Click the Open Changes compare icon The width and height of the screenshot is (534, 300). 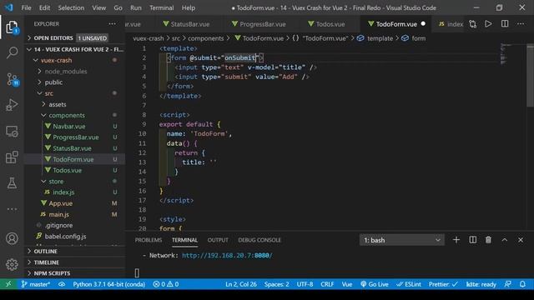tap(472, 24)
